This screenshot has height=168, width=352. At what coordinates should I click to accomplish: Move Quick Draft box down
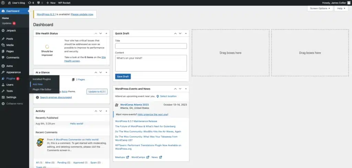coord(180,33)
